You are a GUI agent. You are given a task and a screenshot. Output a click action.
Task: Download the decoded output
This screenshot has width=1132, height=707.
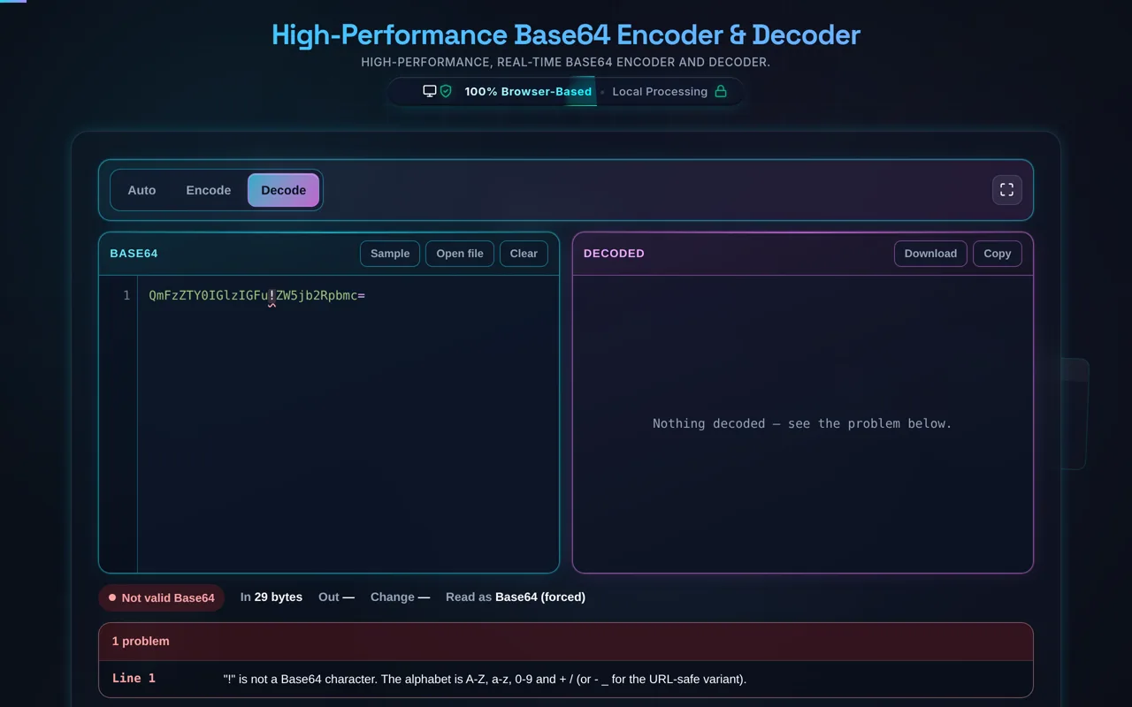click(x=930, y=254)
